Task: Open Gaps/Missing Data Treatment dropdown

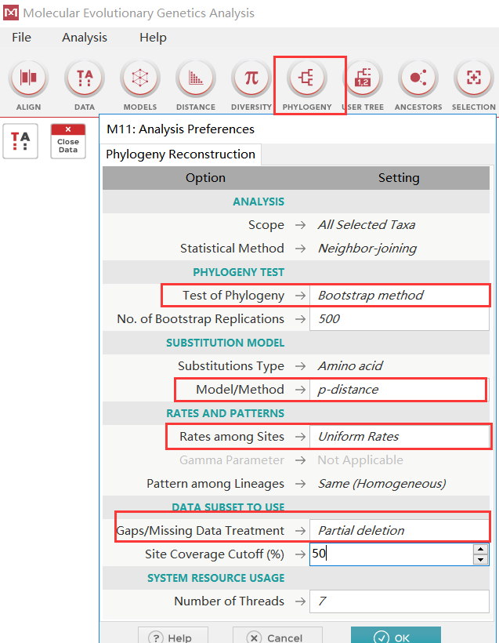Action: (400, 530)
